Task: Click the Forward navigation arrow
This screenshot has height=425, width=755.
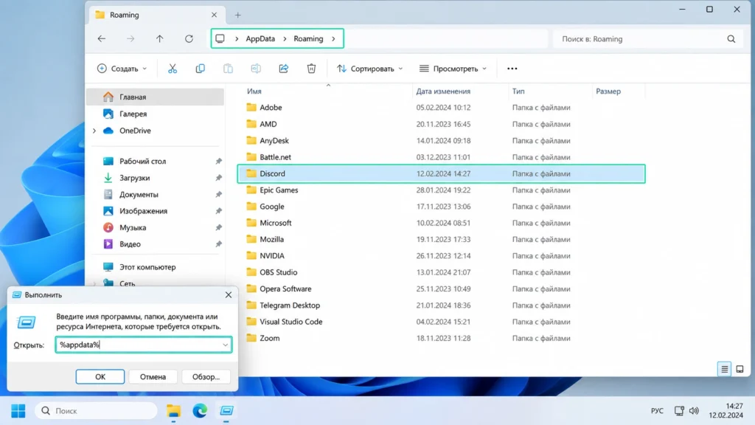Action: (x=131, y=38)
